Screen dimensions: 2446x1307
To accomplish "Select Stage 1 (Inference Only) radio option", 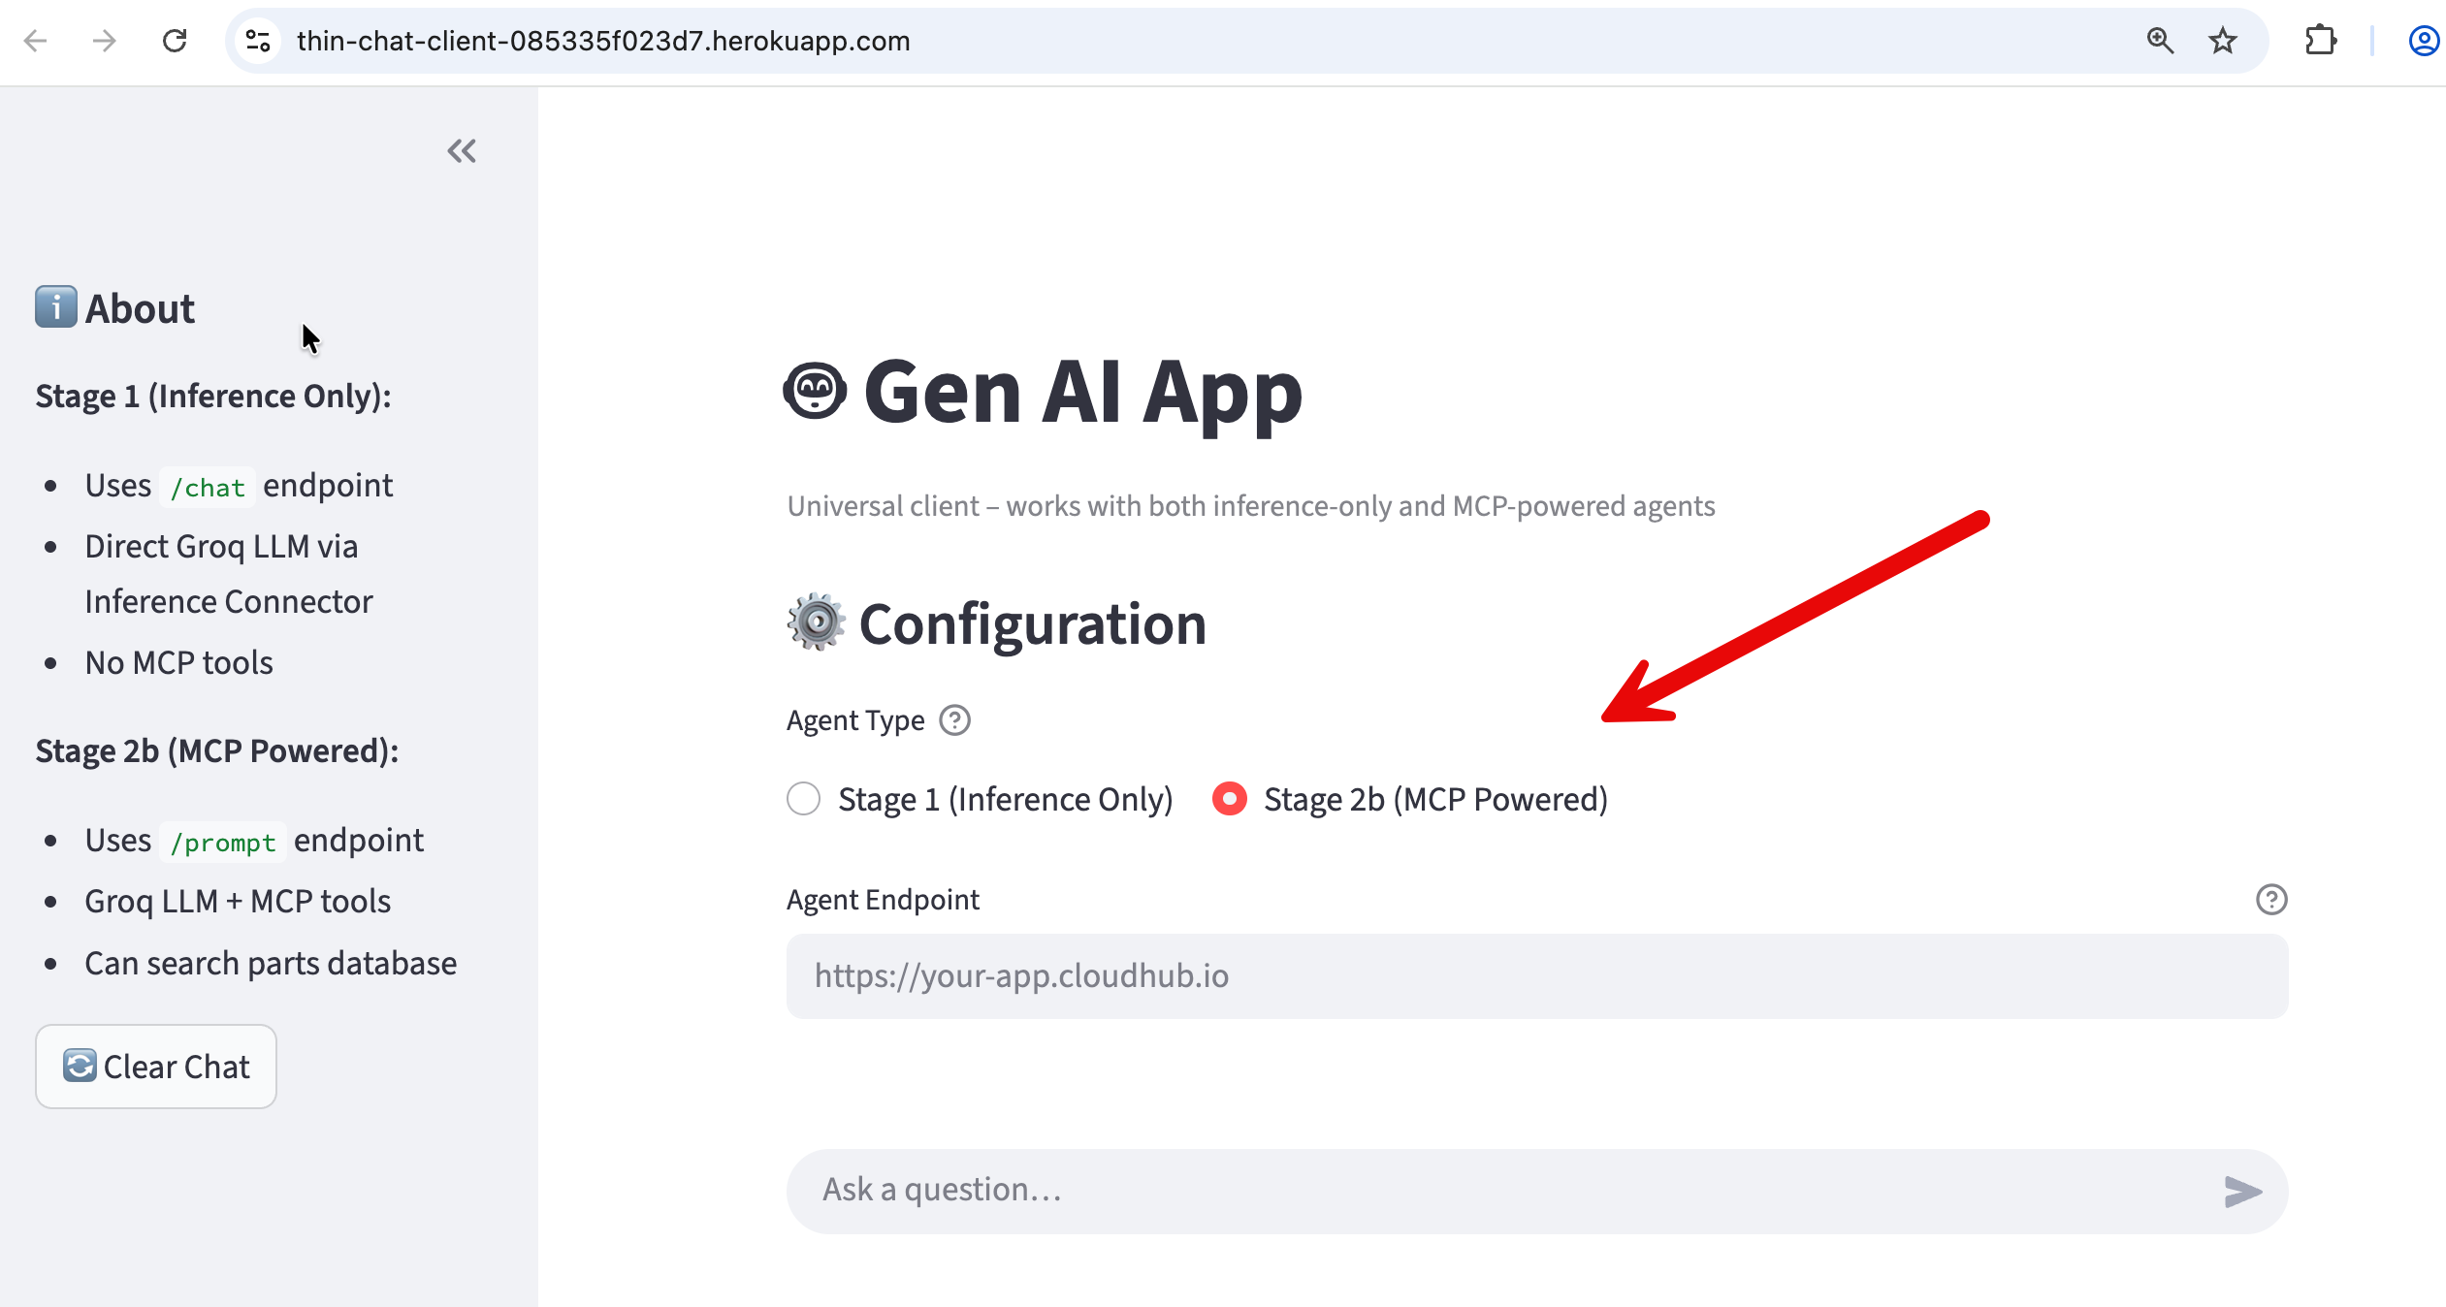I will 804,799.
